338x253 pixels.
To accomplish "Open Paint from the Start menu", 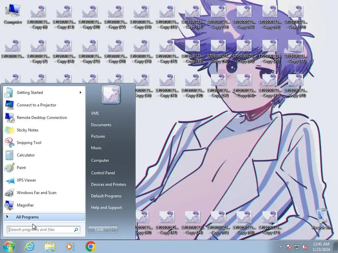I will coord(44,168).
